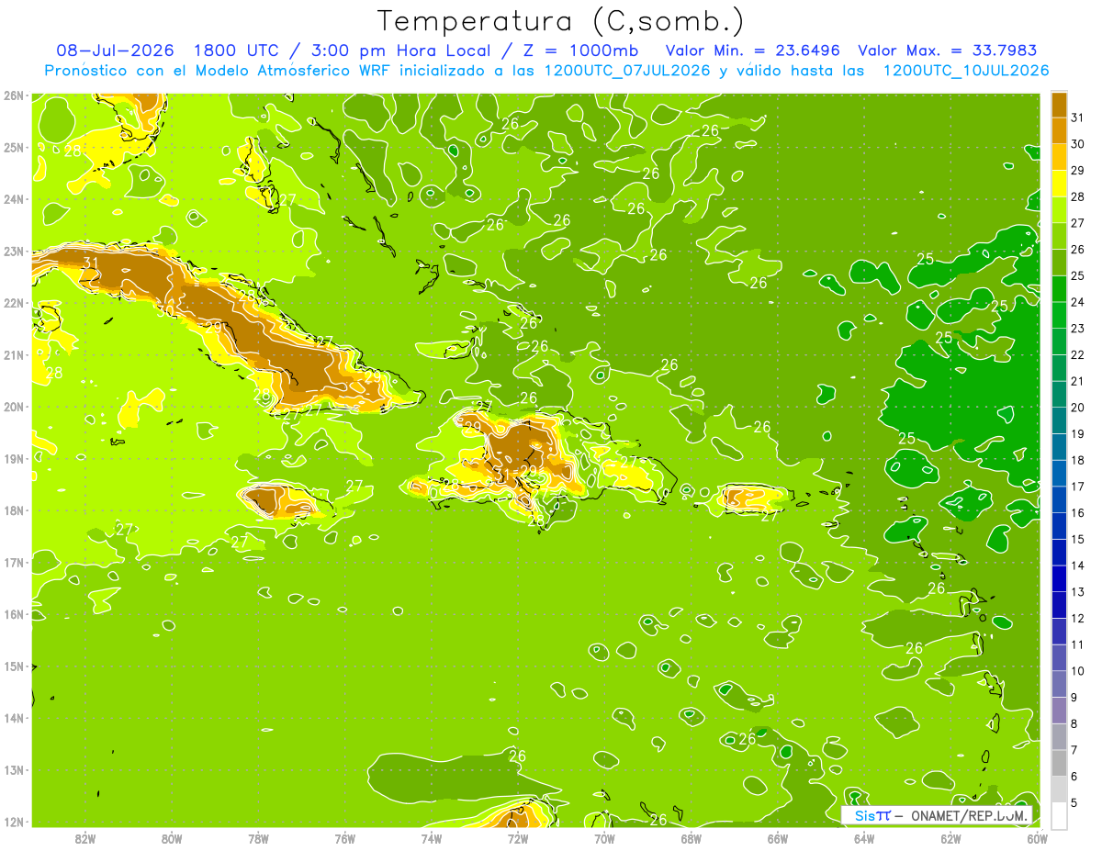Click the '70W' longitude axis label
The width and height of the screenshot is (1102, 851).
click(604, 838)
